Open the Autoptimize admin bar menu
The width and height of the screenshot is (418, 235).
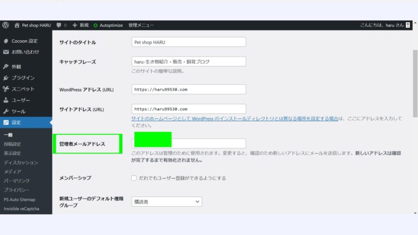pyautogui.click(x=111, y=25)
